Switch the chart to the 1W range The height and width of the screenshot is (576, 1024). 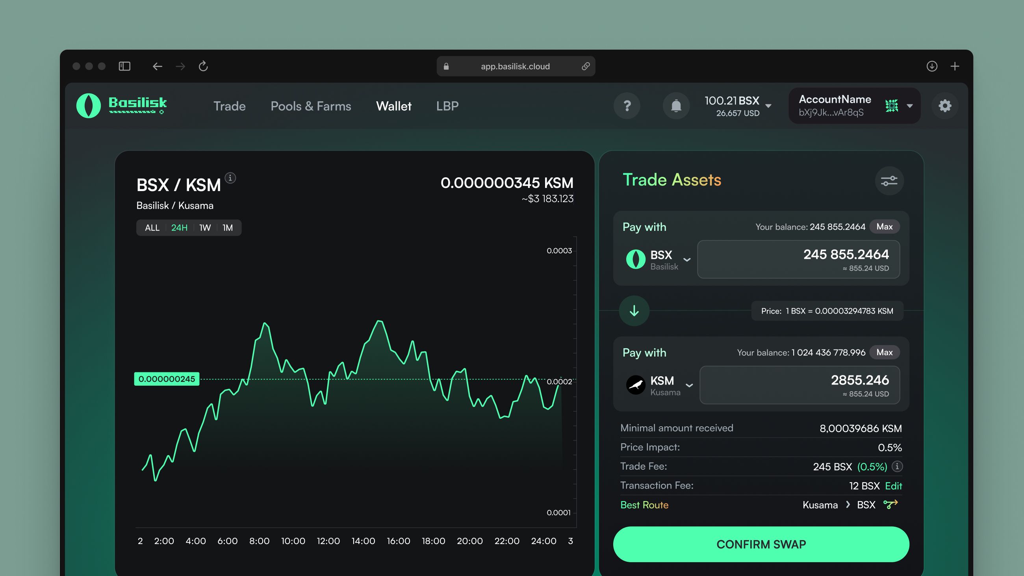point(205,228)
